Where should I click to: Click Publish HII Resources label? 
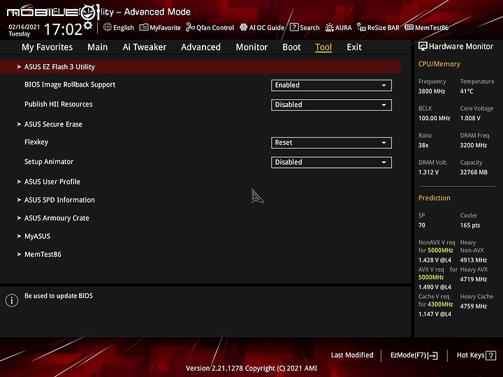pos(59,104)
